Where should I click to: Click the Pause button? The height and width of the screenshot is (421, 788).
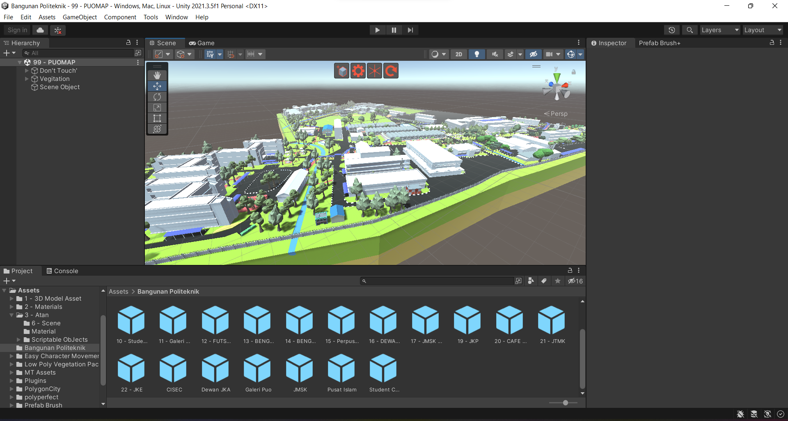394,30
